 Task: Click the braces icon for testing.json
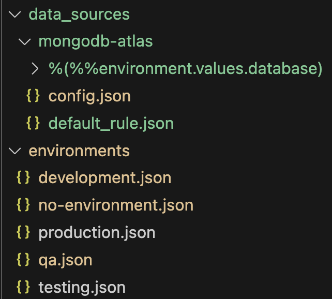click(23, 287)
